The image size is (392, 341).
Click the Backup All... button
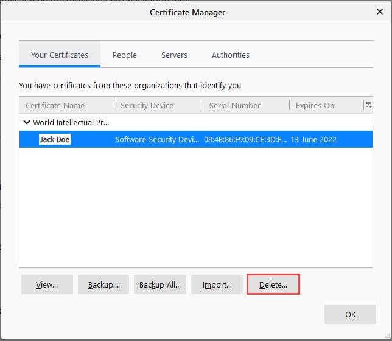160,284
